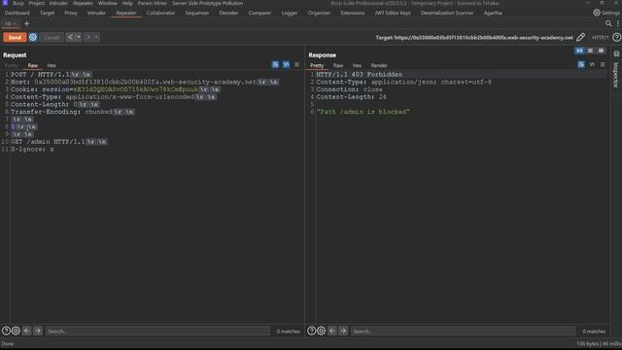The image size is (622, 350).
Task: Open the Logger tab
Action: coord(290,13)
